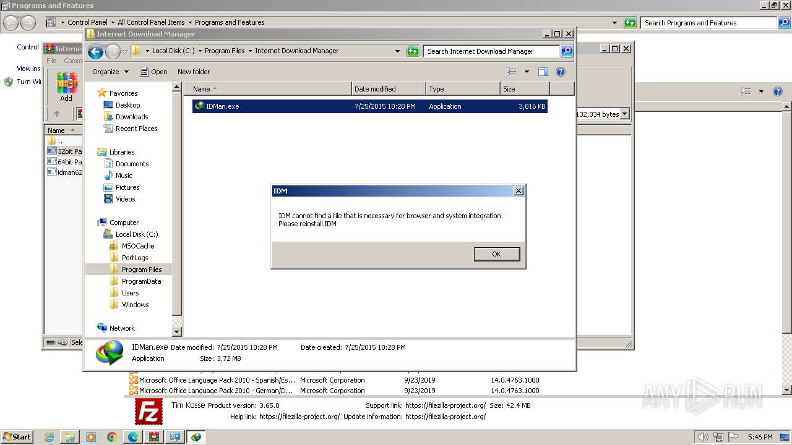Click the navigation pane scrollbar up arrow
Image resolution: width=792 pixels, height=445 pixels.
tap(177, 88)
